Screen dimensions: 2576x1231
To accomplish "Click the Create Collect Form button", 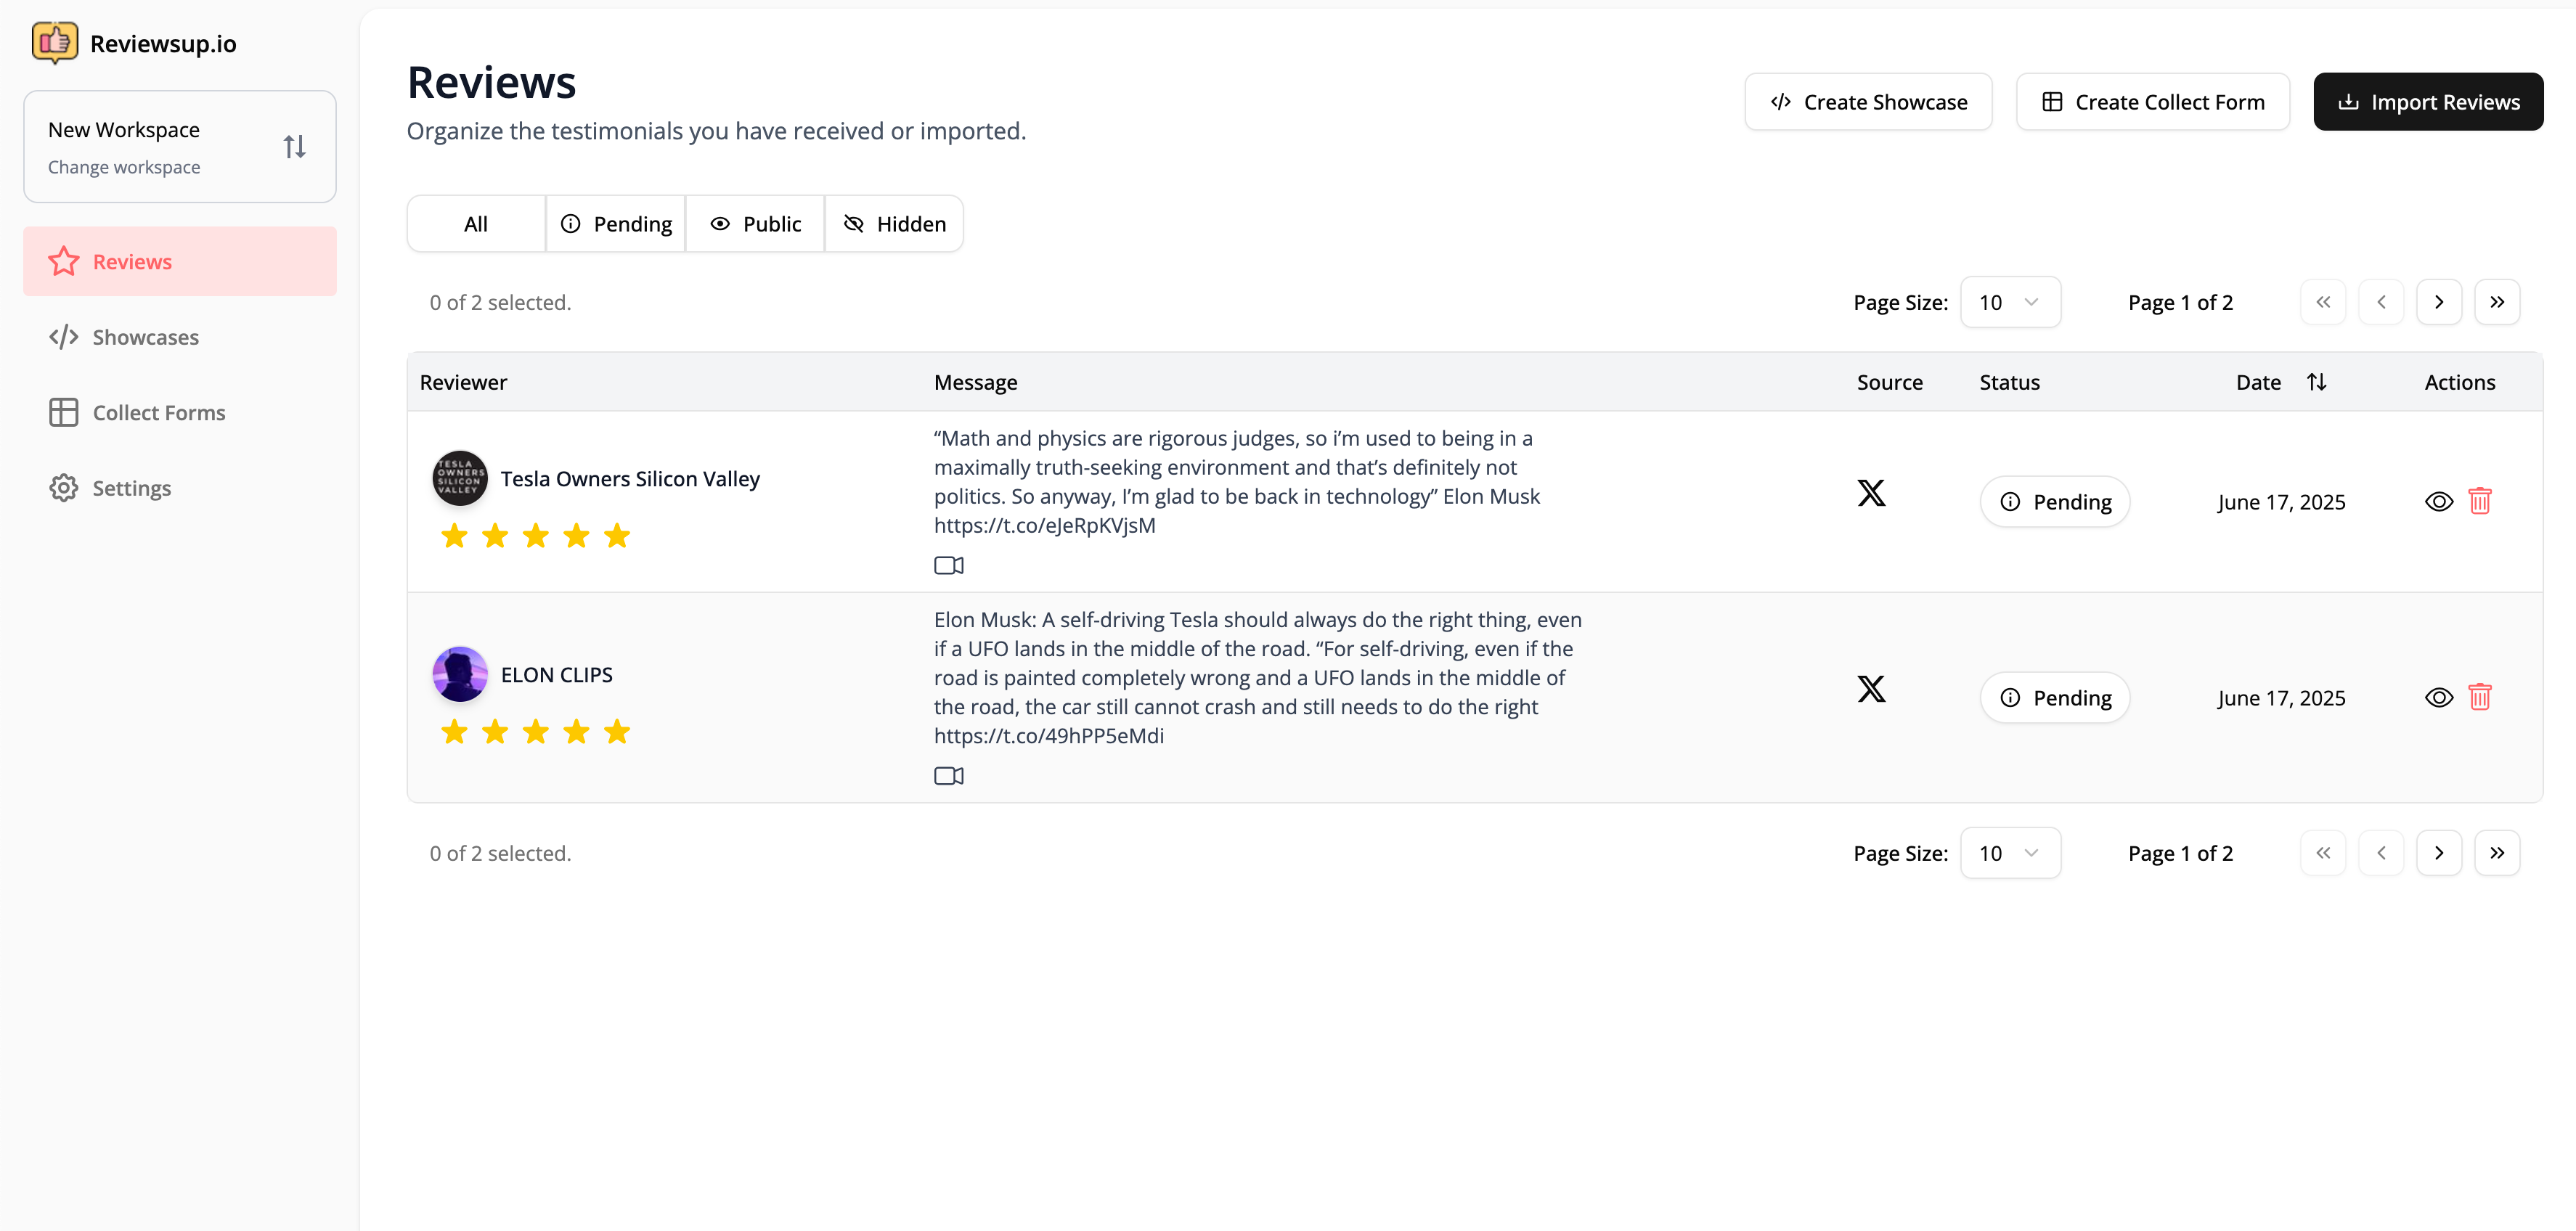I will click(2153, 102).
